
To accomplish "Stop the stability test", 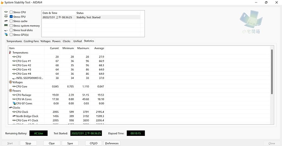I will pos(28,143).
